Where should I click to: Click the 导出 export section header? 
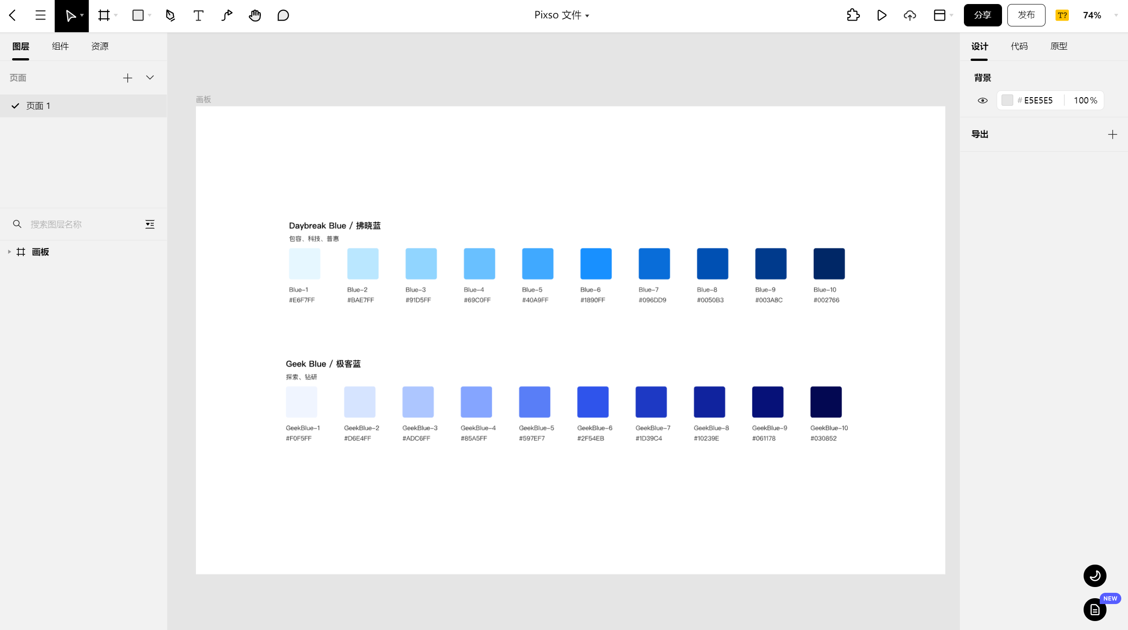[980, 134]
